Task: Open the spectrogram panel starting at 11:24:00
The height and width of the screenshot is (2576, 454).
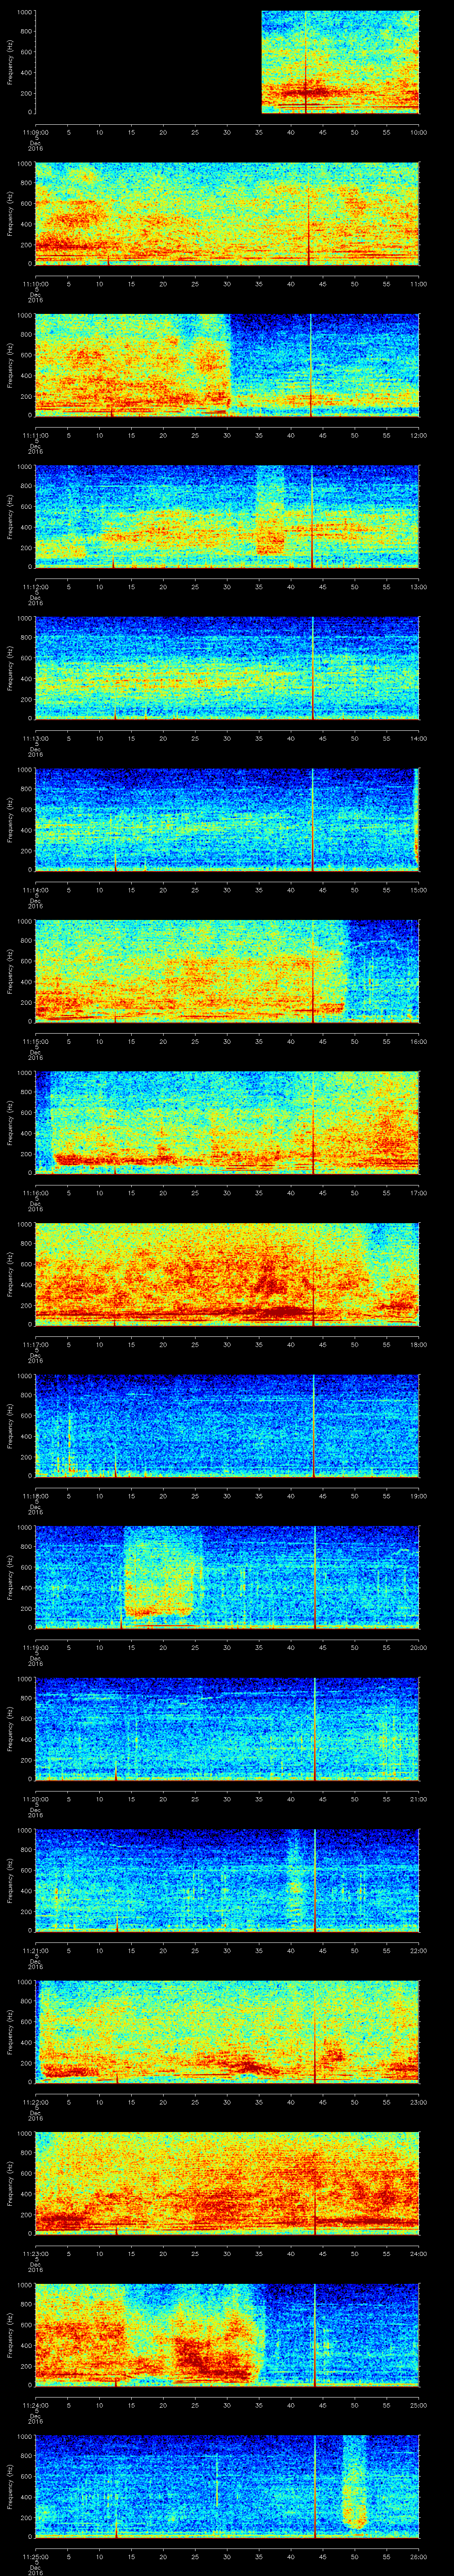Action: [x=227, y=2335]
